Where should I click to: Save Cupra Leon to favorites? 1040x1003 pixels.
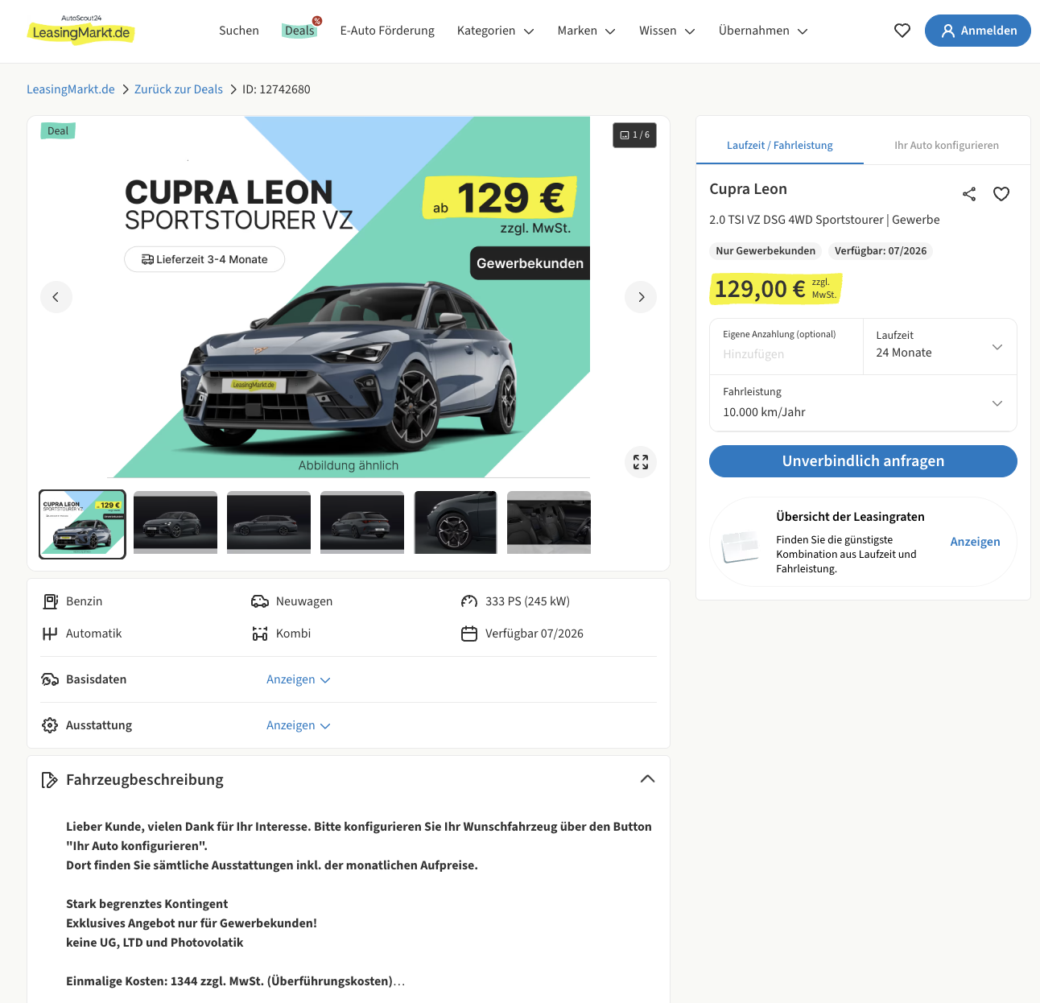coord(1001,194)
